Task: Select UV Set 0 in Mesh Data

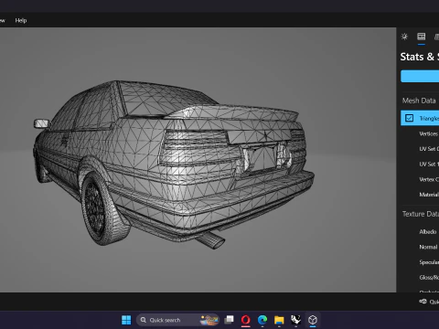Action: 429,149
